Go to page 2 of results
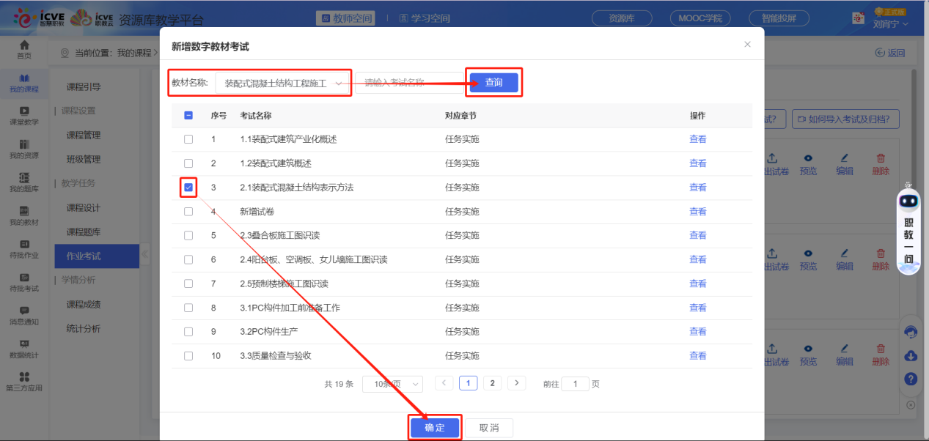 (492, 383)
